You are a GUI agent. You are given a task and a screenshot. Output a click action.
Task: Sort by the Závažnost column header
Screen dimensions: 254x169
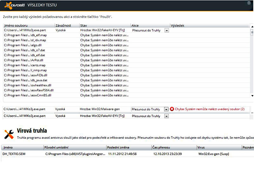click(x=66, y=25)
